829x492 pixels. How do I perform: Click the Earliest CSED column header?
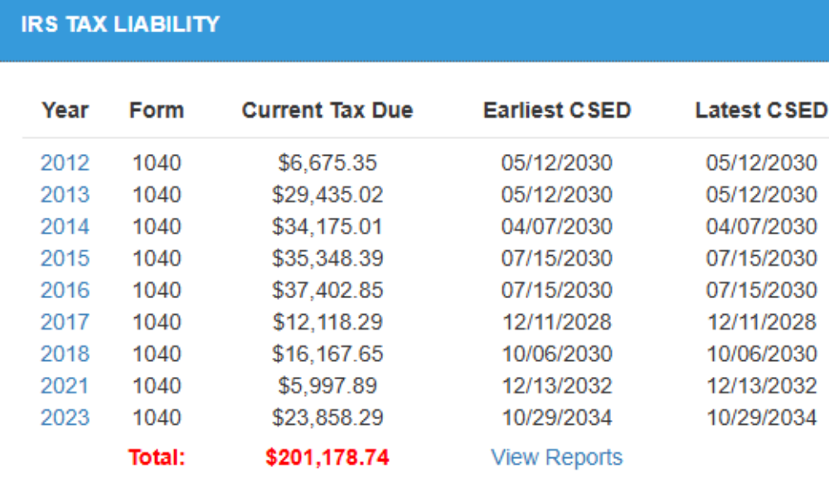557,110
